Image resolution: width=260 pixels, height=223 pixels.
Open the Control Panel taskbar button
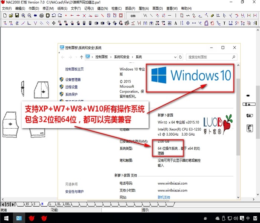19,218
